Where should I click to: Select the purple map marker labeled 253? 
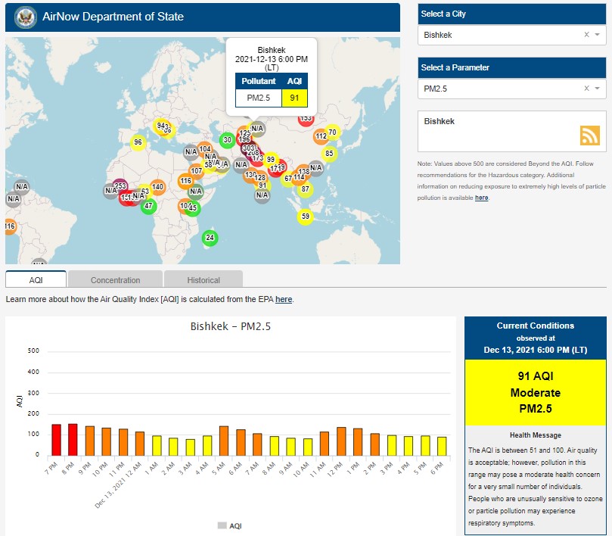click(x=120, y=186)
